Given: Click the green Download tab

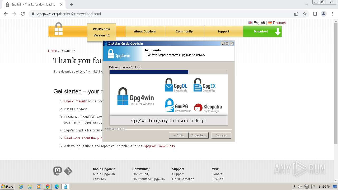Looking at the screenshot, I should pyautogui.click(x=262, y=31).
